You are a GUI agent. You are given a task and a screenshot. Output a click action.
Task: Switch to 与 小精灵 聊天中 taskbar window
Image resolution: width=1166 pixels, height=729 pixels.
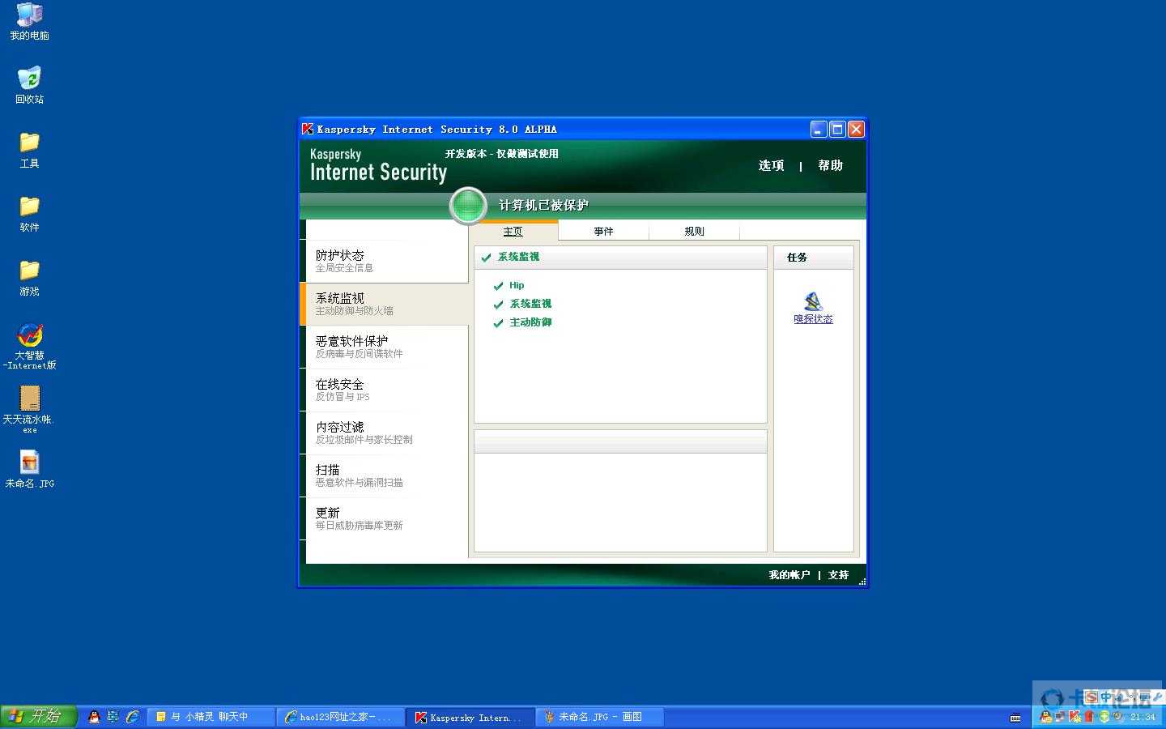click(211, 717)
